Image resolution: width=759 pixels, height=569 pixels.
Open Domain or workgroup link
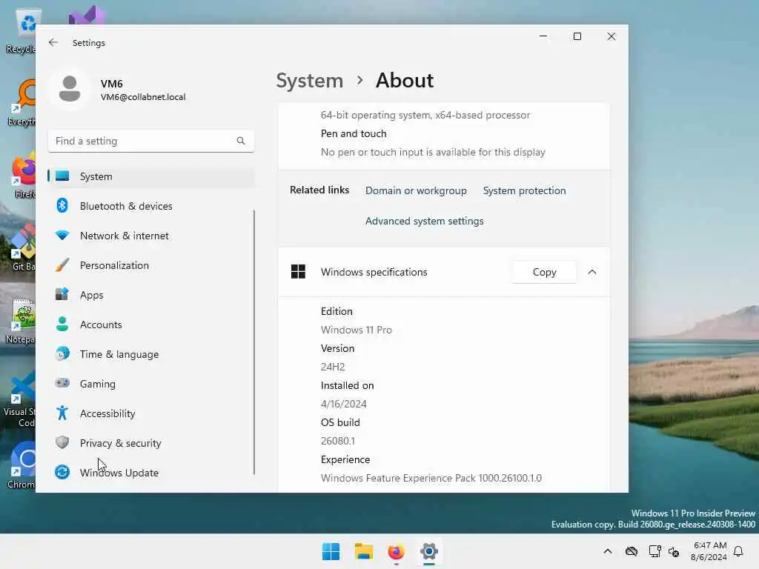click(416, 190)
